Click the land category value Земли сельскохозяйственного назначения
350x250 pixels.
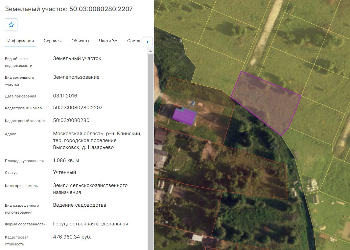pyautogui.click(x=90, y=189)
